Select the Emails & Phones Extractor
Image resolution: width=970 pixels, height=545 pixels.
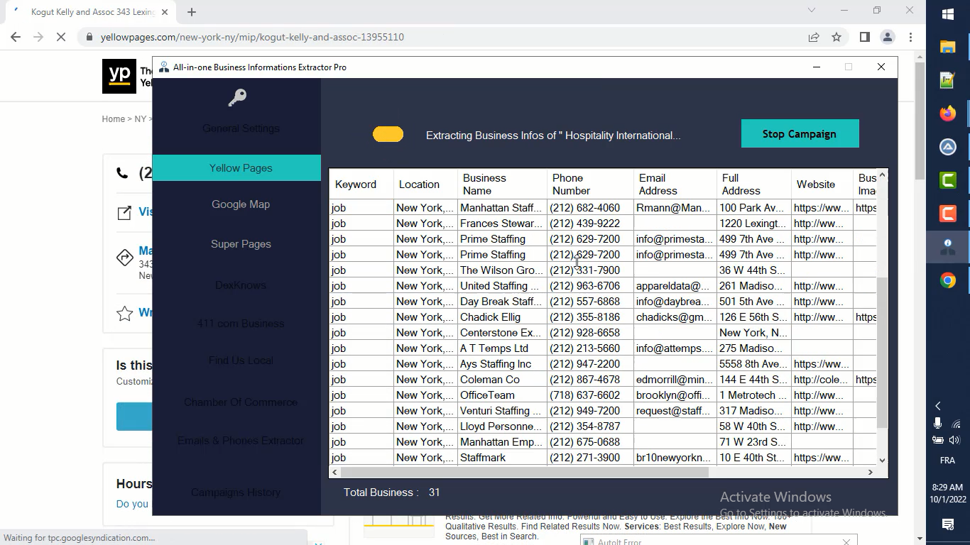(241, 441)
